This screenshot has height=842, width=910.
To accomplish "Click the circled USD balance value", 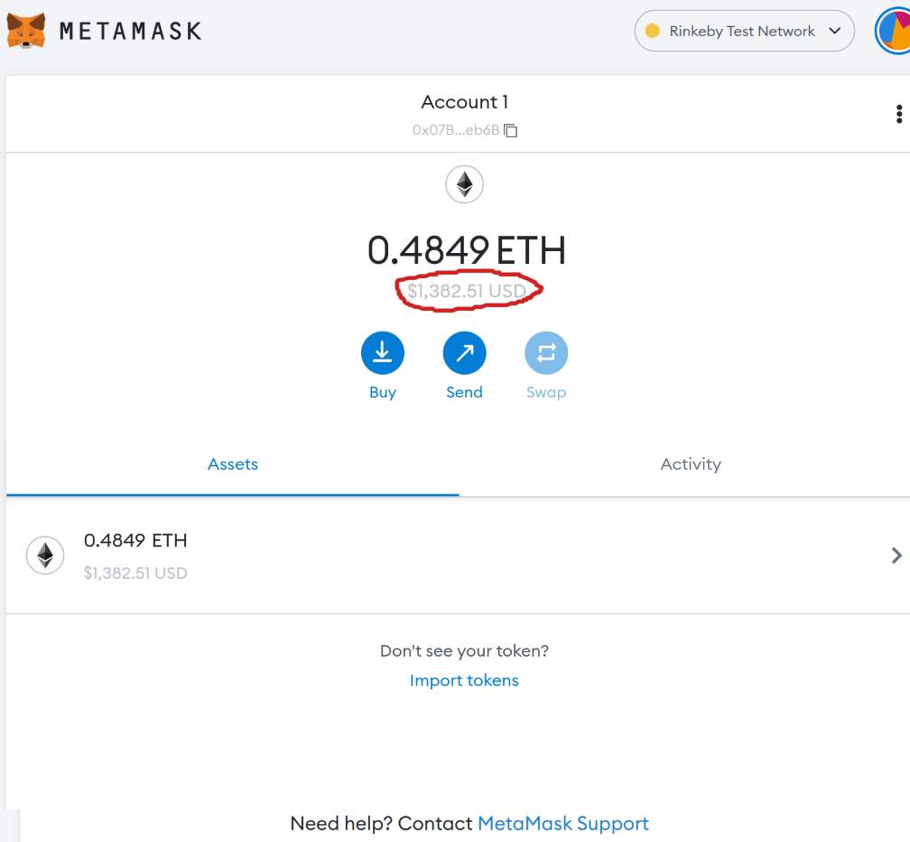I will 467,291.
